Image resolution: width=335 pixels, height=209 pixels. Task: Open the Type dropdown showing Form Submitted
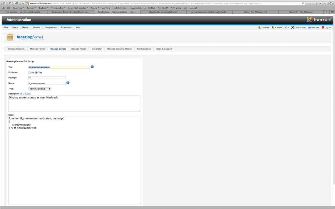click(40, 89)
